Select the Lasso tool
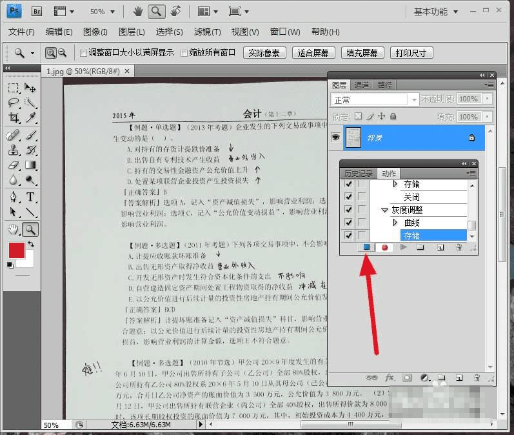The height and width of the screenshot is (435, 514). point(13,102)
